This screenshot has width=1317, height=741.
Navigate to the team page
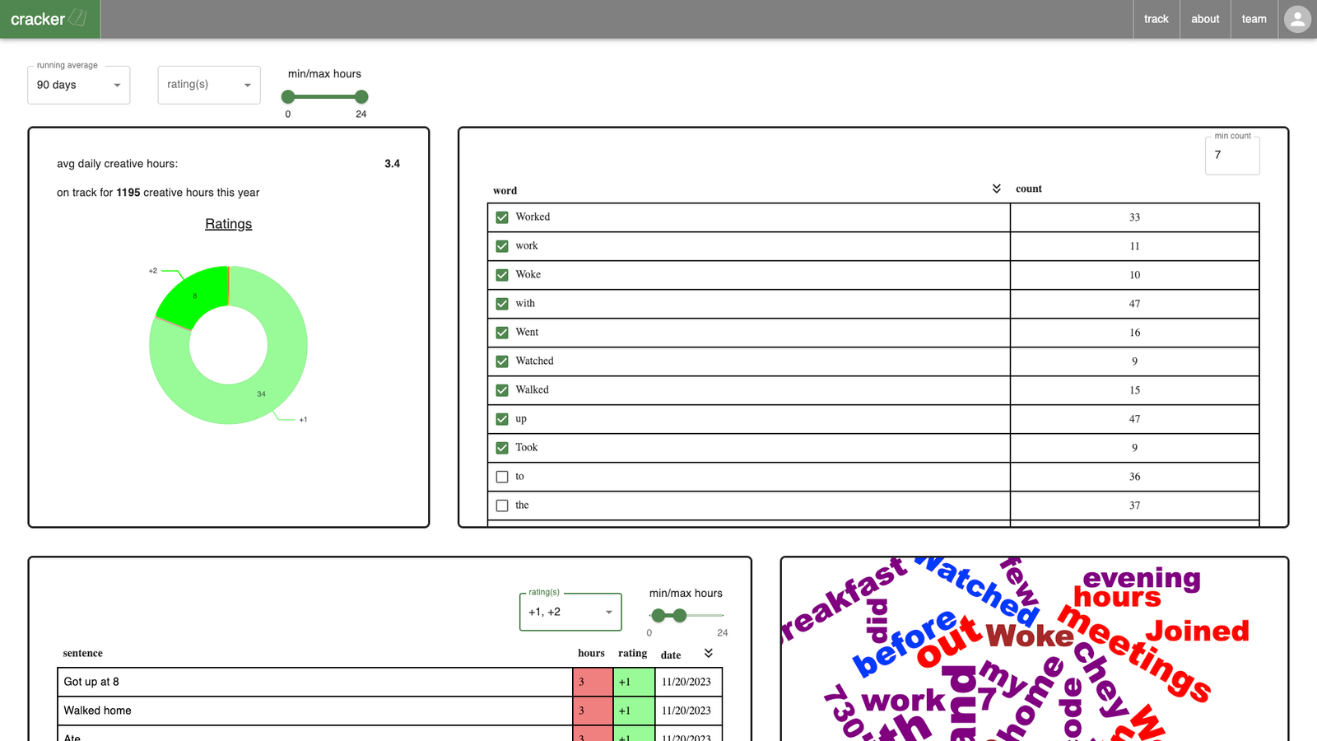pos(1254,19)
